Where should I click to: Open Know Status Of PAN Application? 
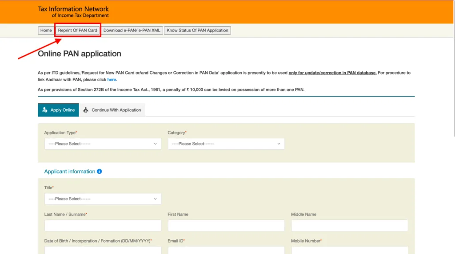[x=197, y=31]
